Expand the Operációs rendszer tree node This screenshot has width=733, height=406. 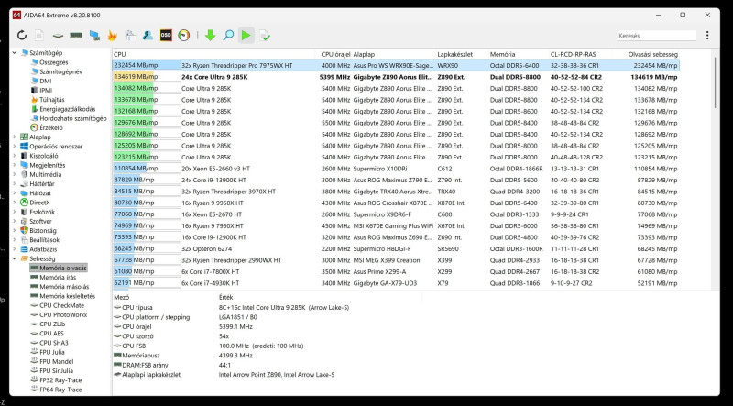click(x=15, y=147)
